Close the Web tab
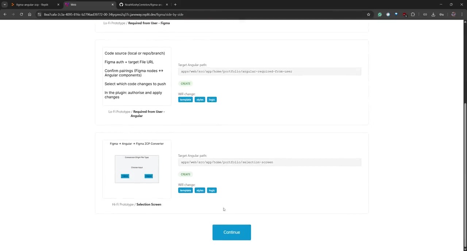Screen dimensions: 467x251 112,5
